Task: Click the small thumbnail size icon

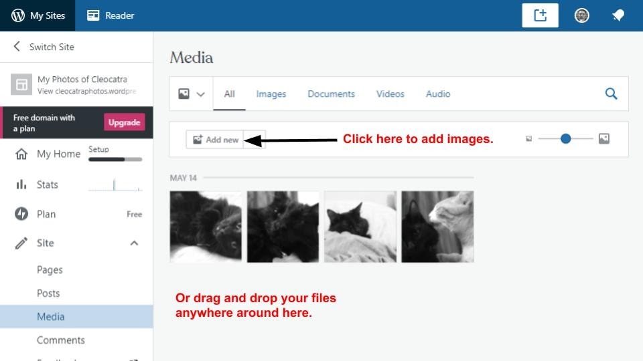Action: (x=529, y=139)
